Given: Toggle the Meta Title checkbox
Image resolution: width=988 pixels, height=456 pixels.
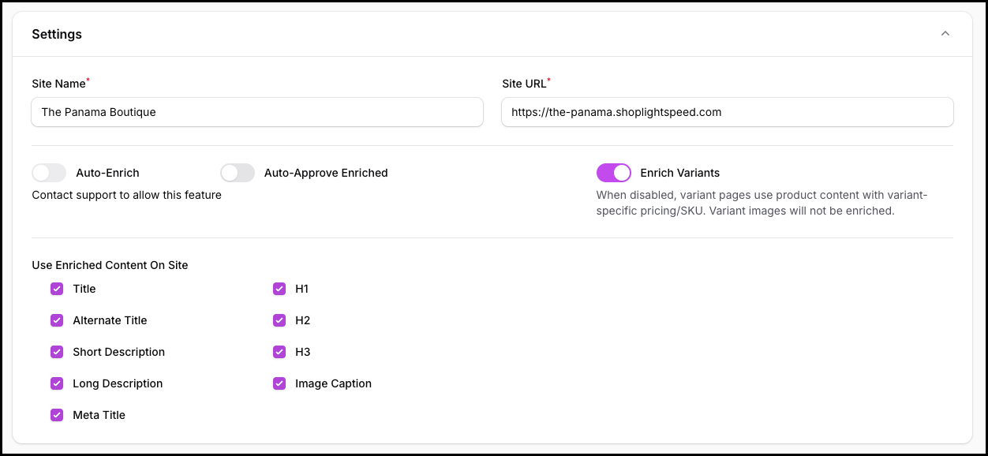Looking at the screenshot, I should click(x=57, y=415).
